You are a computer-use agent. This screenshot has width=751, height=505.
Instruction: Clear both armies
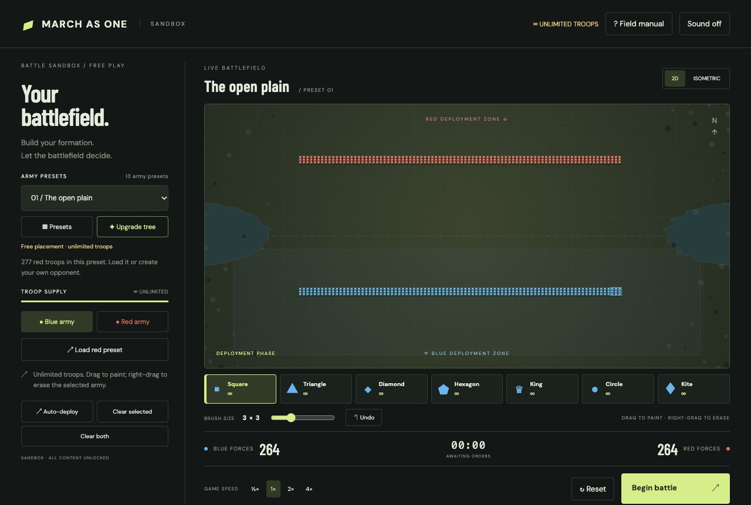tap(94, 436)
